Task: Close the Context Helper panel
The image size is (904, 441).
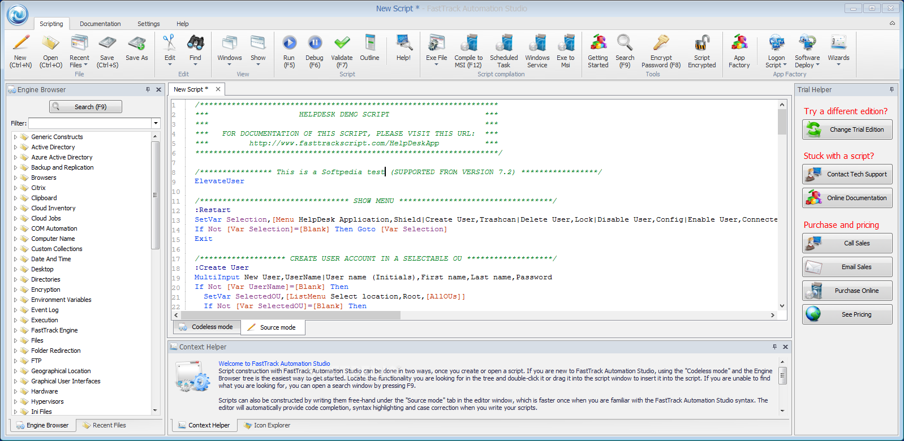Action: pyautogui.click(x=785, y=347)
